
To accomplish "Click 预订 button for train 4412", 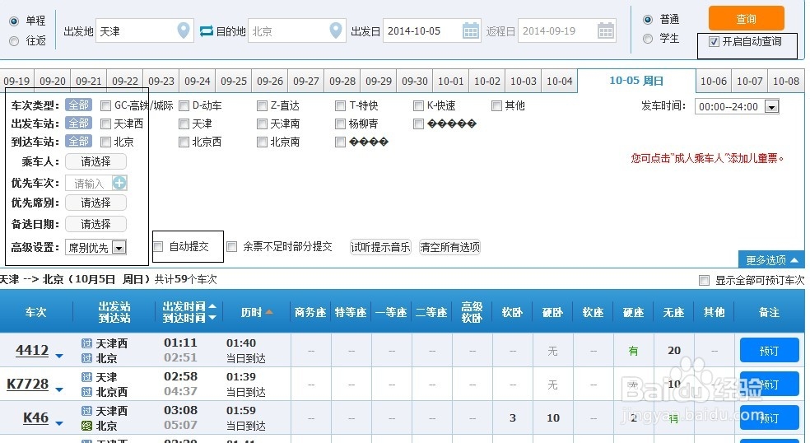I will 769,351.
